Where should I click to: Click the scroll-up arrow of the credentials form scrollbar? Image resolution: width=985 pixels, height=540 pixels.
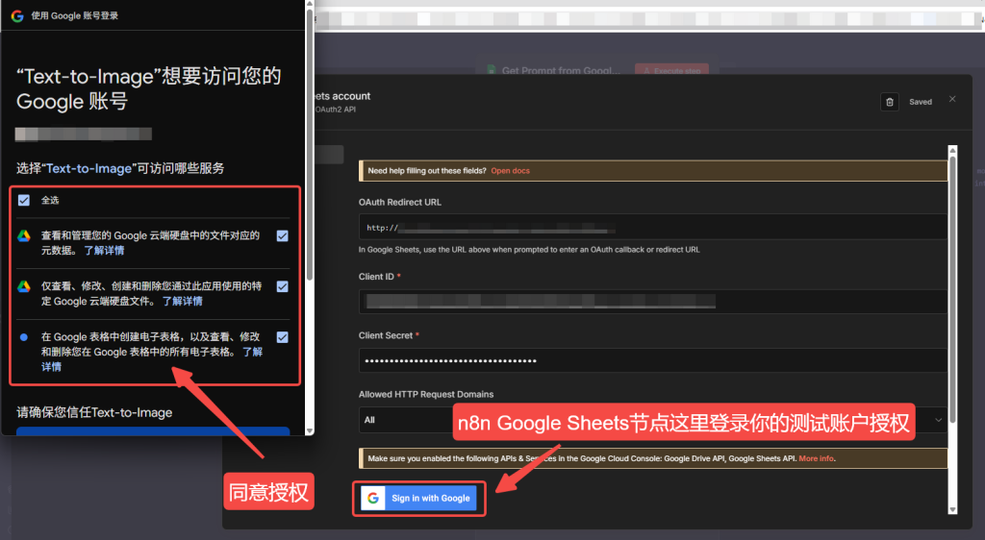point(952,151)
